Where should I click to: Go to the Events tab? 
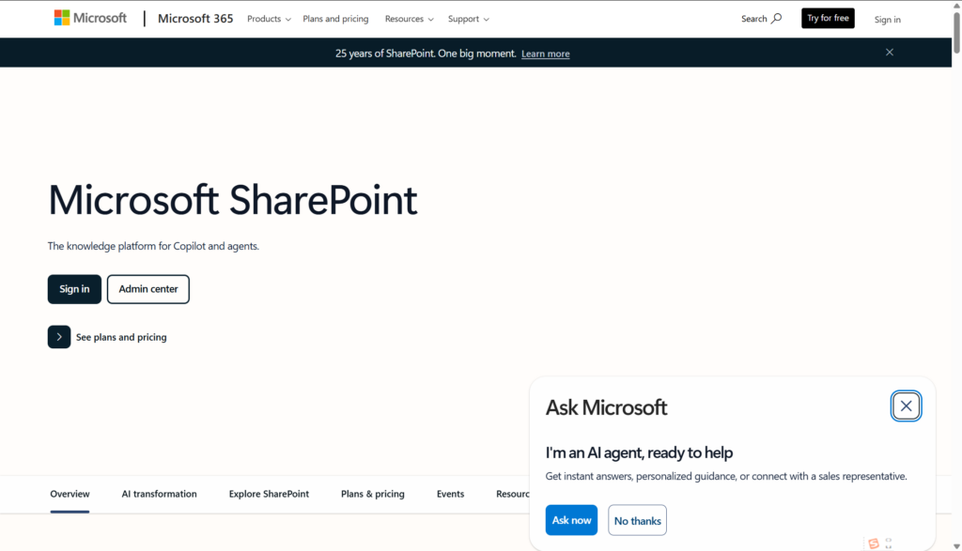[x=450, y=494]
